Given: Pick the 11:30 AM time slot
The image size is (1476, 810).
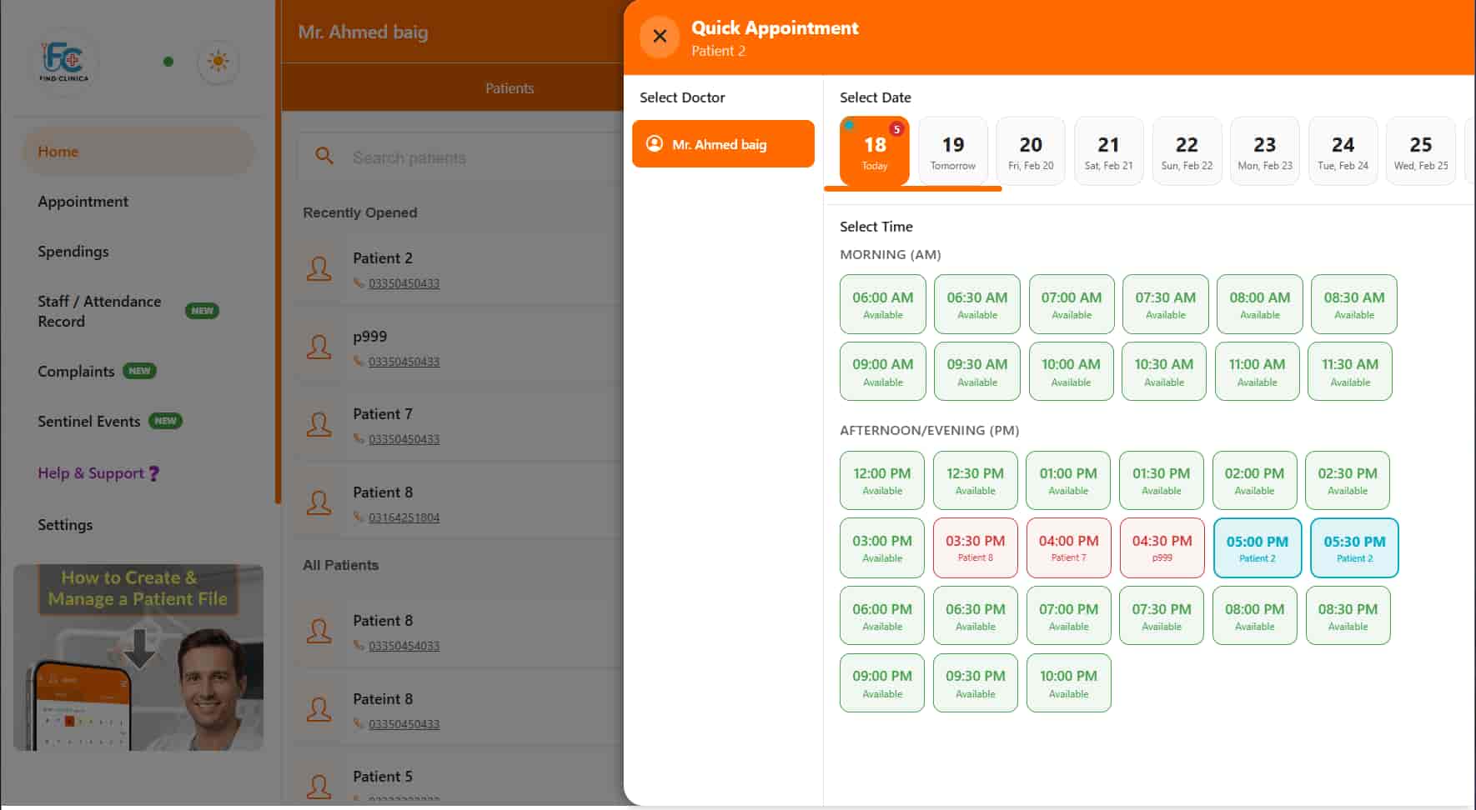Looking at the screenshot, I should (x=1350, y=372).
